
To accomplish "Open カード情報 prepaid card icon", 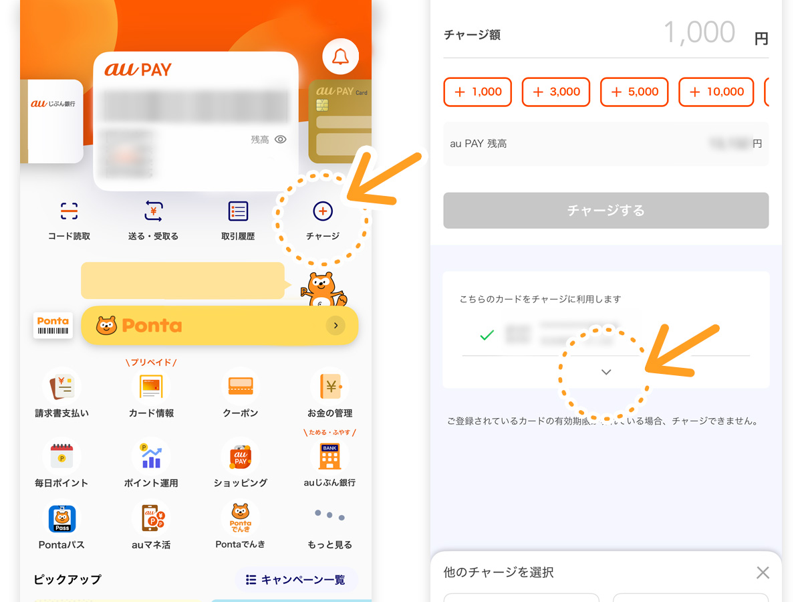I will point(151,386).
